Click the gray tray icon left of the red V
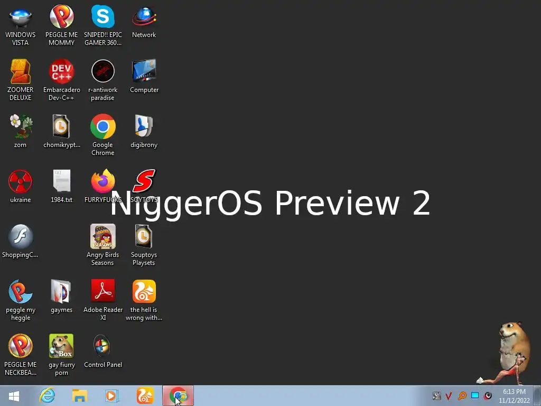The width and height of the screenshot is (541, 406). coord(436,395)
